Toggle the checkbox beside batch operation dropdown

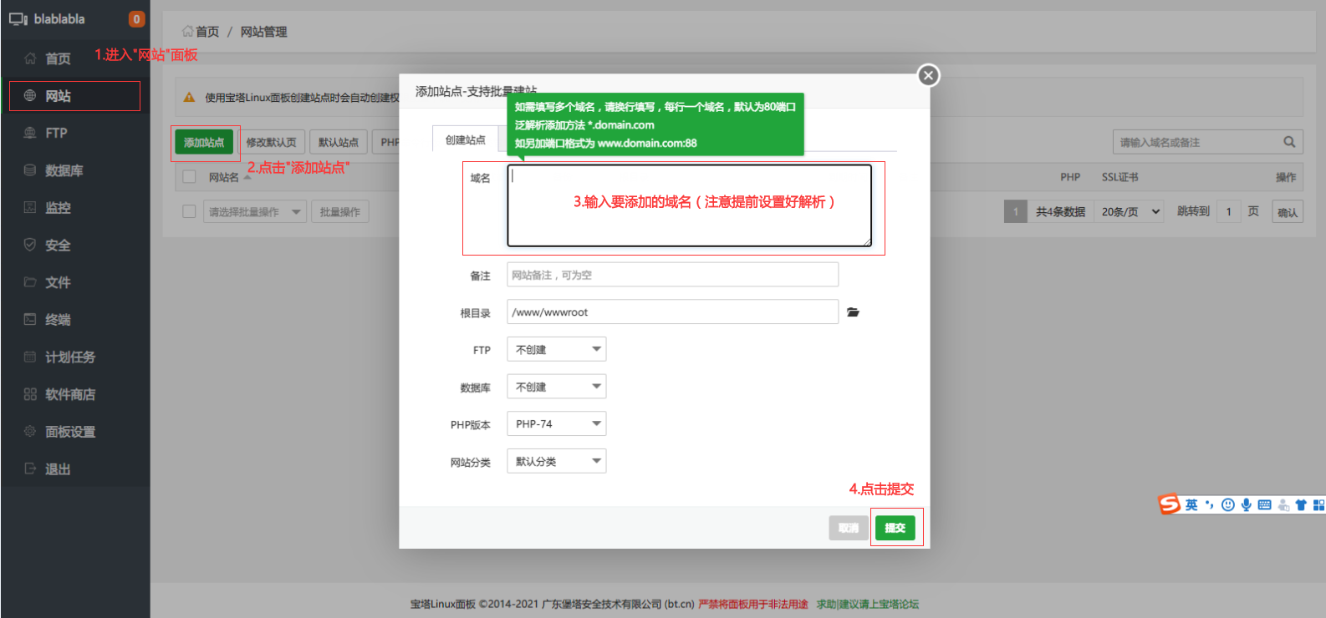tap(189, 212)
